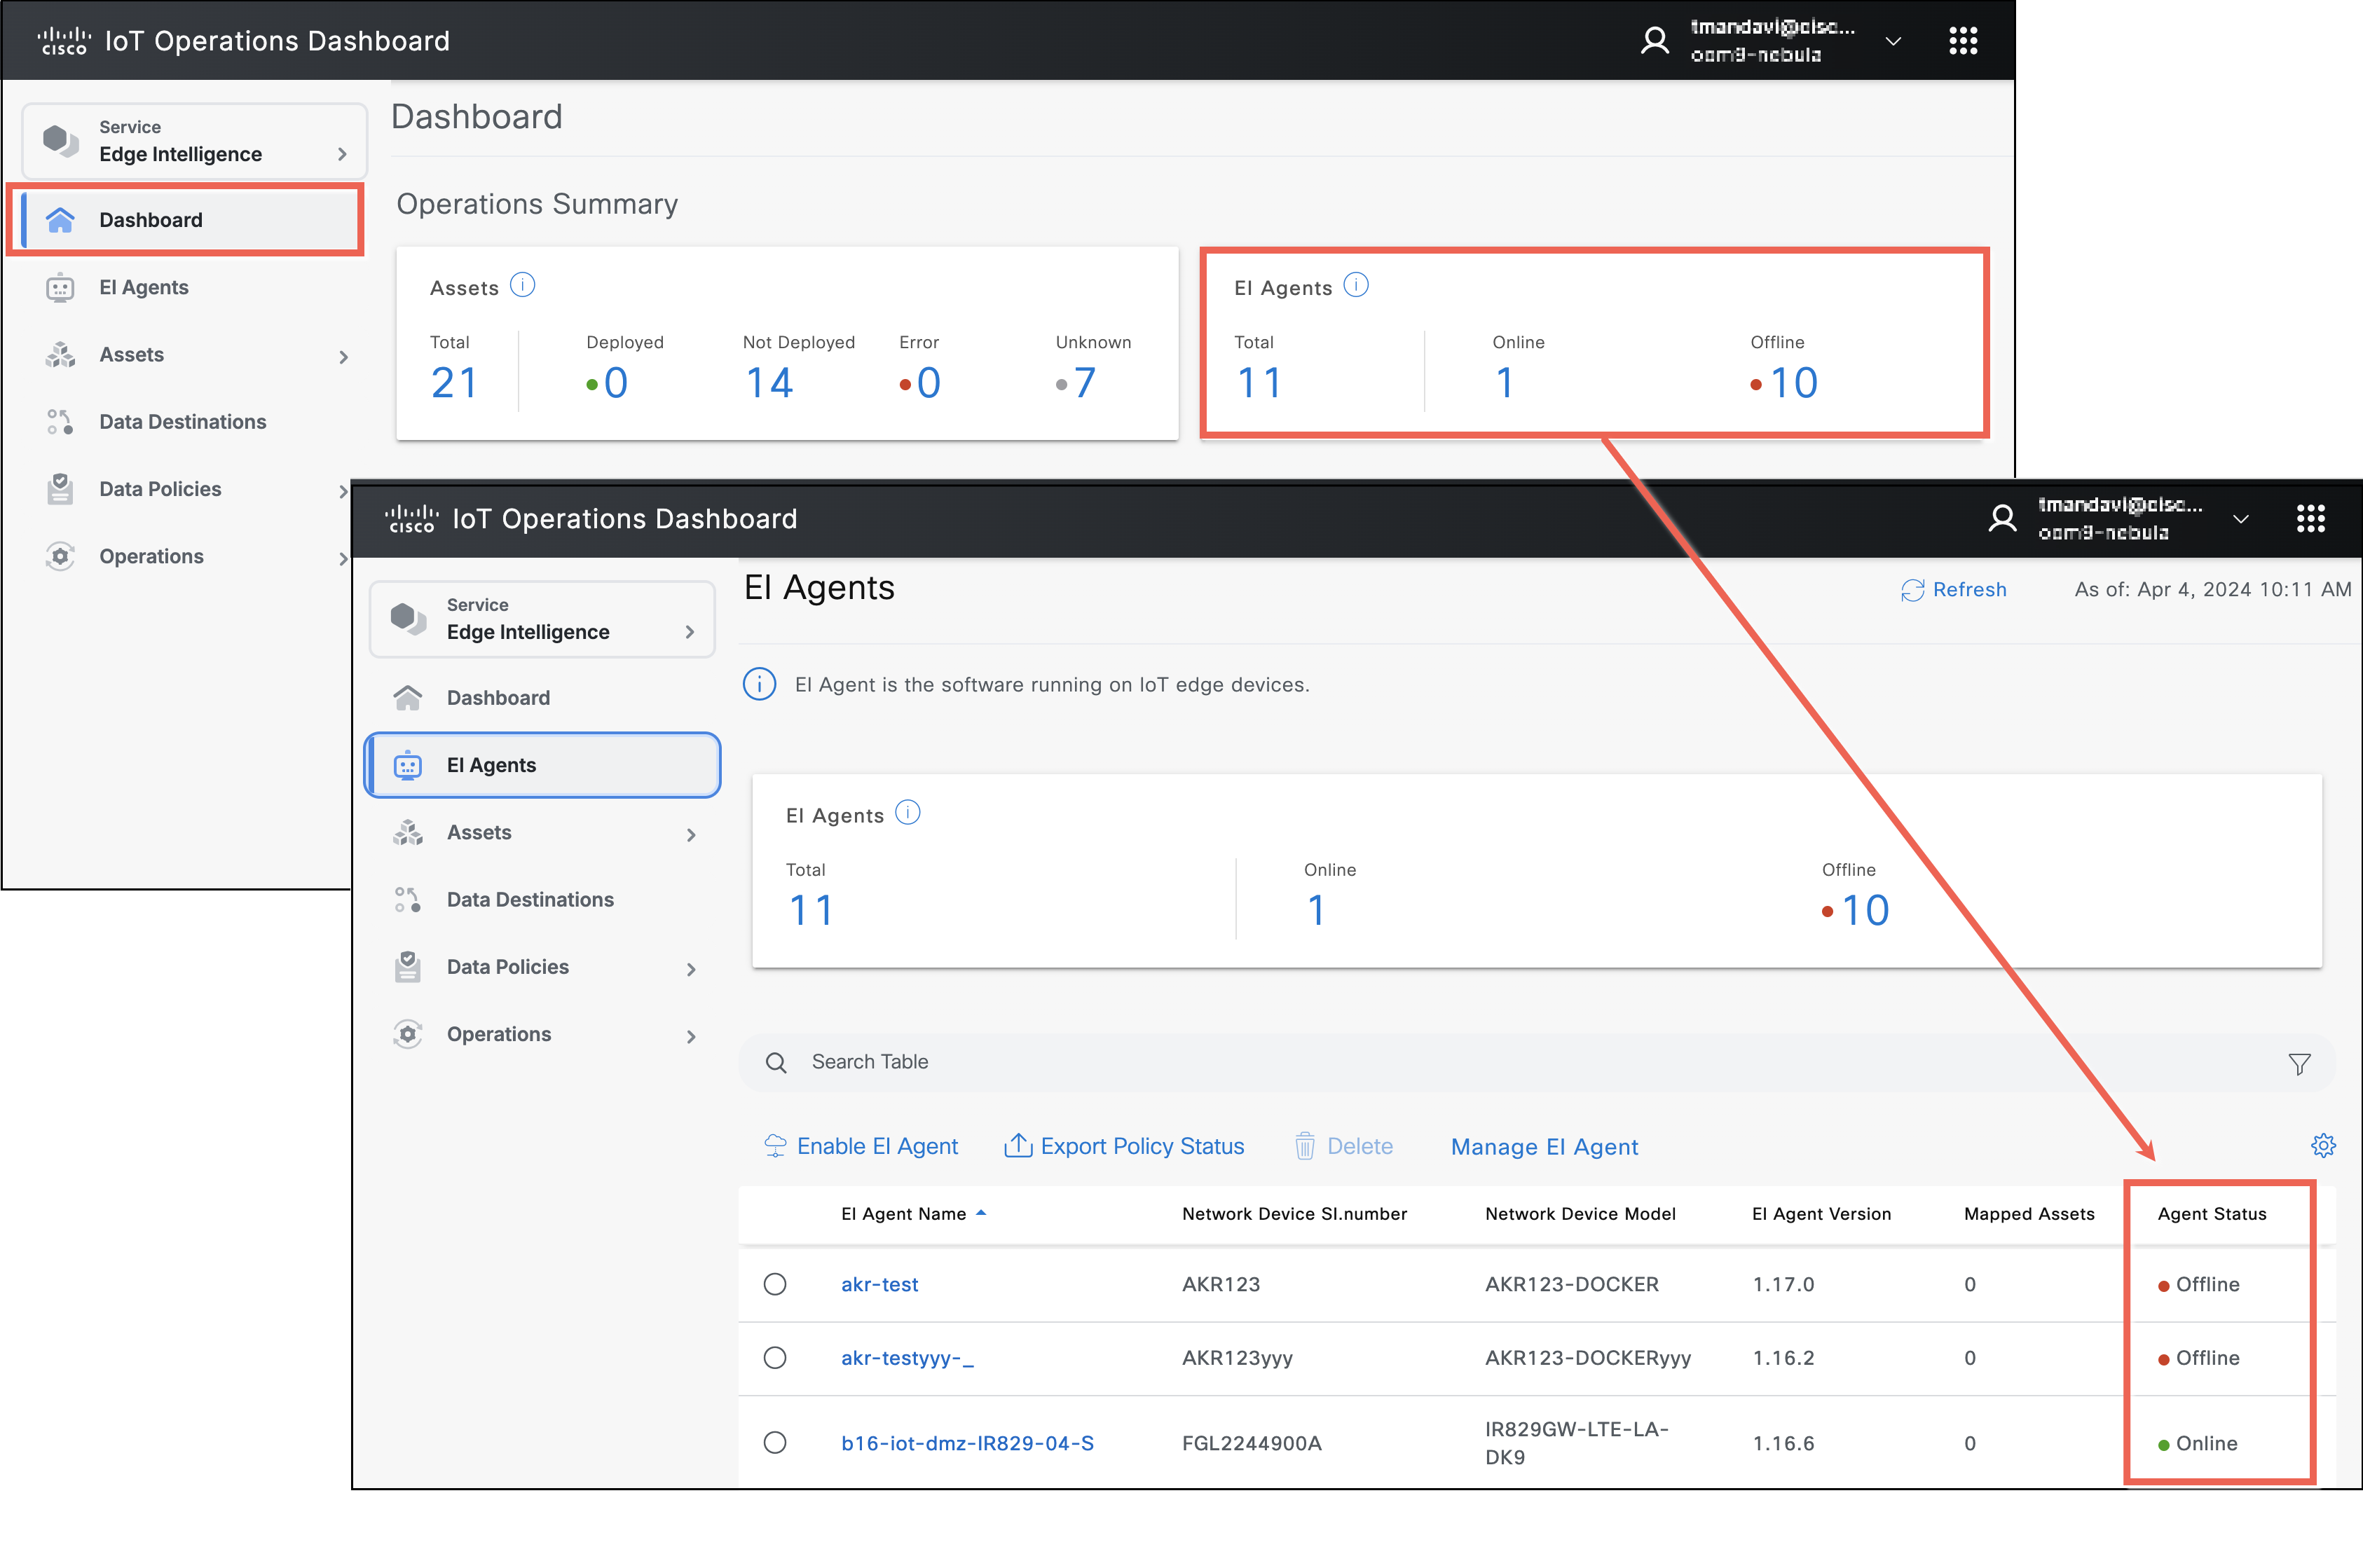Click Total assets count 21
2363x1568 pixels.
tap(454, 383)
